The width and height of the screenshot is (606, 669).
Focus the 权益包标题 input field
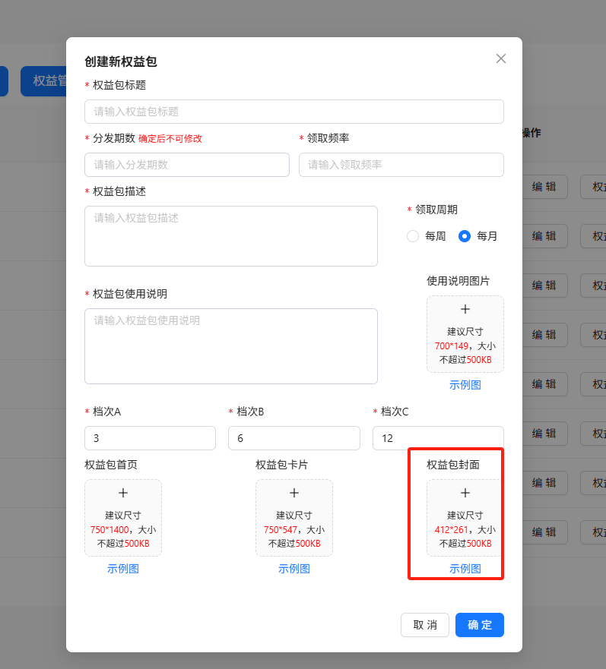pos(293,112)
